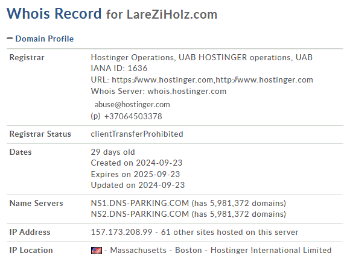Click the LareZiHolz.com domain name in title
Viewport: 344px width, 259px height.
(x=172, y=14)
